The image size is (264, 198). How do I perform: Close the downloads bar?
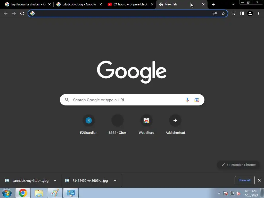tap(259, 180)
